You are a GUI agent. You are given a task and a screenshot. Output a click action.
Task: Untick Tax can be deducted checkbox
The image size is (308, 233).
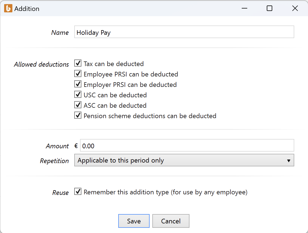(x=78, y=63)
